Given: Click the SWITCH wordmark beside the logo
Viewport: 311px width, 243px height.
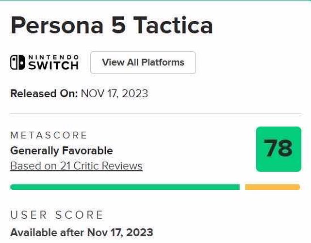Looking at the screenshot, I should point(53,65).
